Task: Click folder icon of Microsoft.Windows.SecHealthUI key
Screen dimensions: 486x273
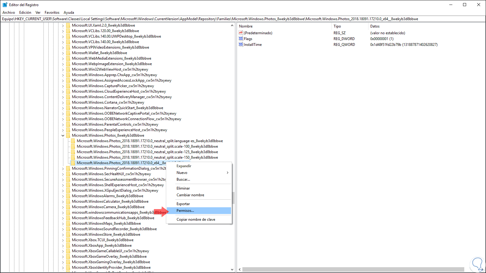Action: pyautogui.click(x=68, y=174)
